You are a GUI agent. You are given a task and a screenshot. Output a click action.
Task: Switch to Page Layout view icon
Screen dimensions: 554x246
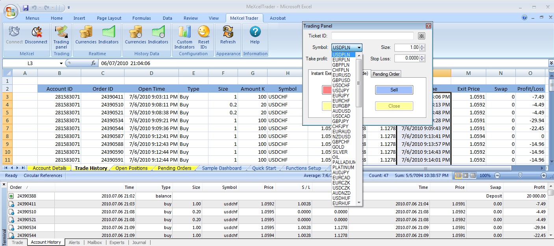[465, 175]
